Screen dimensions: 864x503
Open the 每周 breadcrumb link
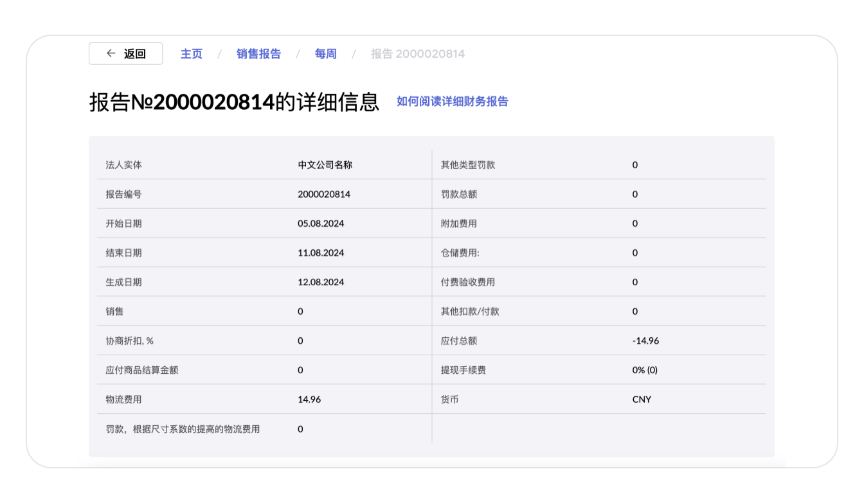(326, 54)
